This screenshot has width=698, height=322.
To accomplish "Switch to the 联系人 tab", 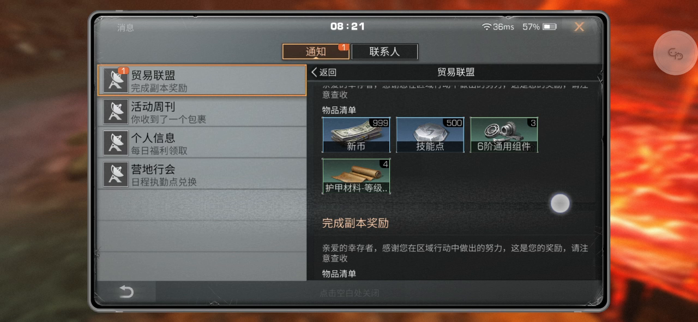I will pos(384,52).
